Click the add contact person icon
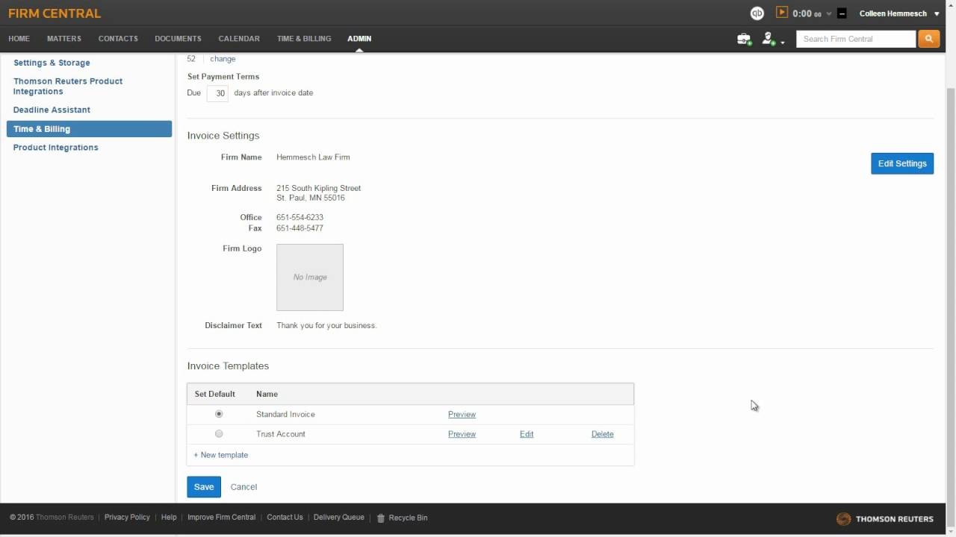 pyautogui.click(x=768, y=39)
